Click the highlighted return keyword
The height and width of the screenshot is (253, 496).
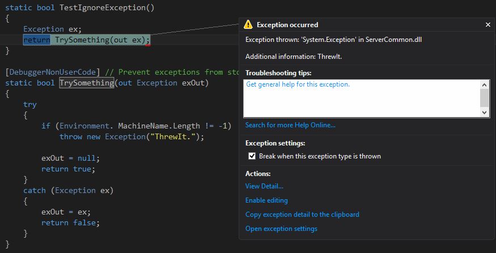(37, 40)
